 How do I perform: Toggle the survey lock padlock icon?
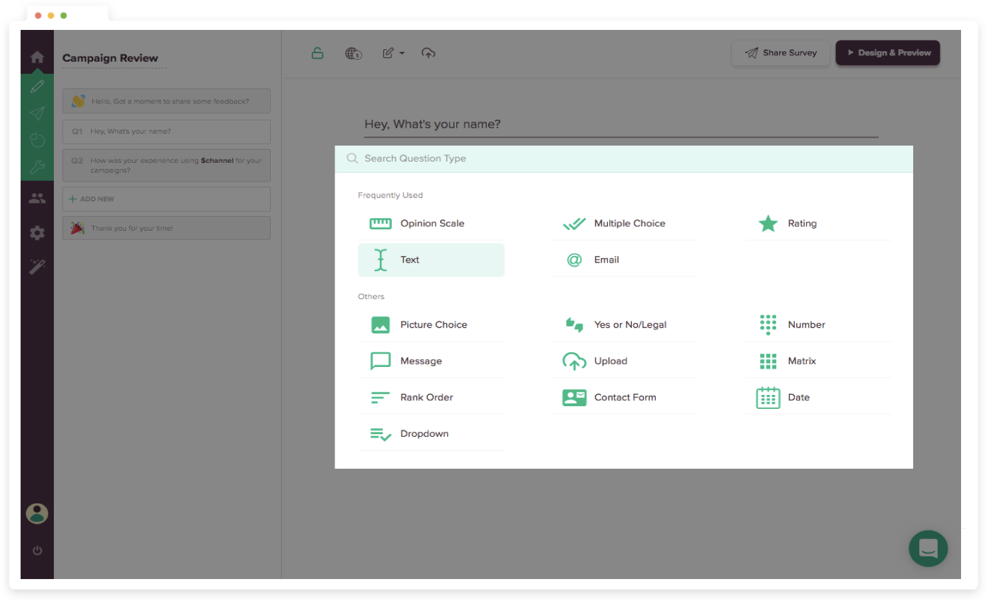coord(317,53)
